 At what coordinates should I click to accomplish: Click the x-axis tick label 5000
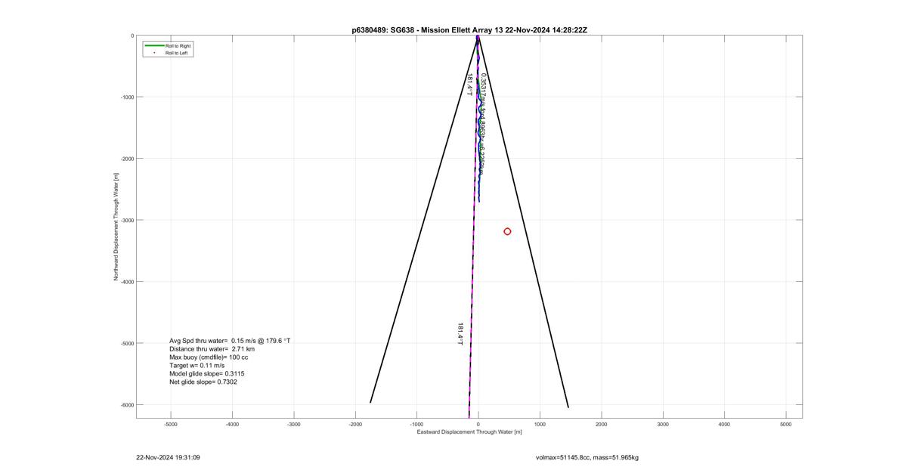786,425
